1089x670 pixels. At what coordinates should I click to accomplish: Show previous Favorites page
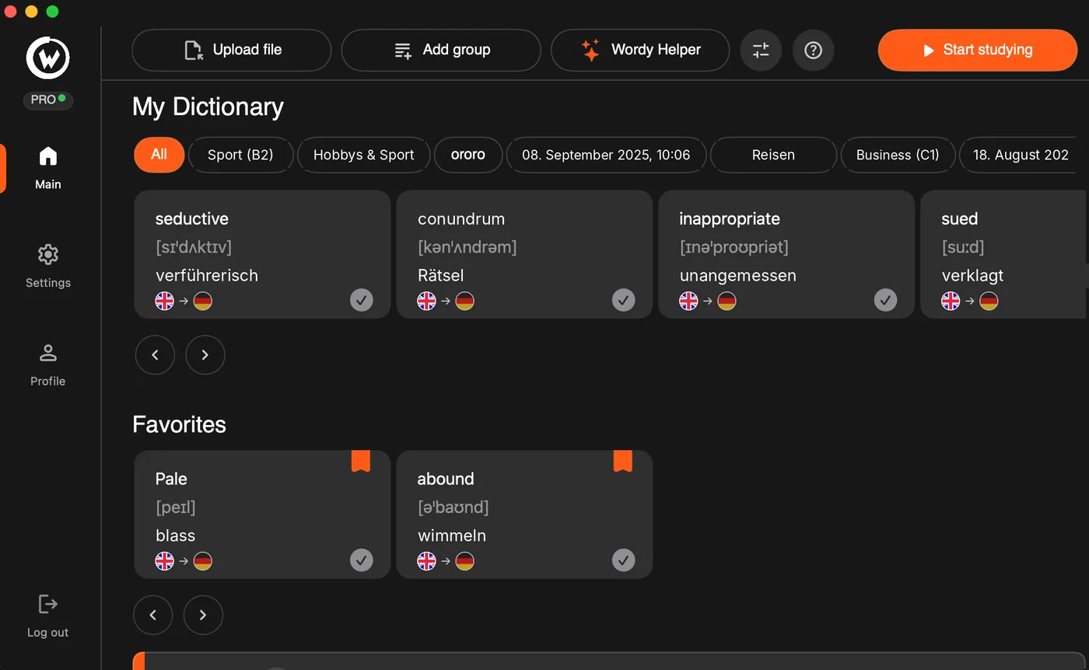click(x=153, y=616)
